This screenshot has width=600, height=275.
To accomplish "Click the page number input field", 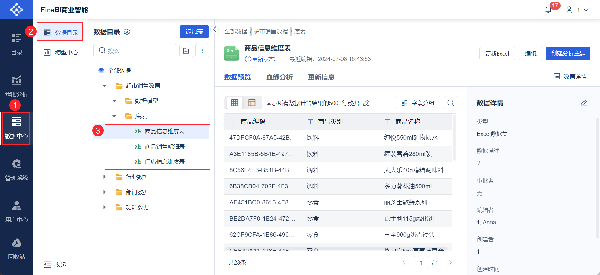I will (x=421, y=262).
